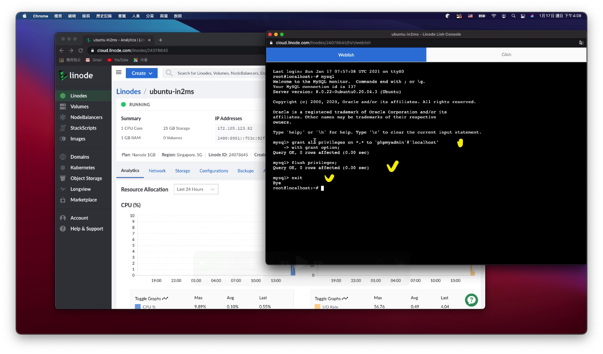Switch to the Glish tab

pos(506,55)
